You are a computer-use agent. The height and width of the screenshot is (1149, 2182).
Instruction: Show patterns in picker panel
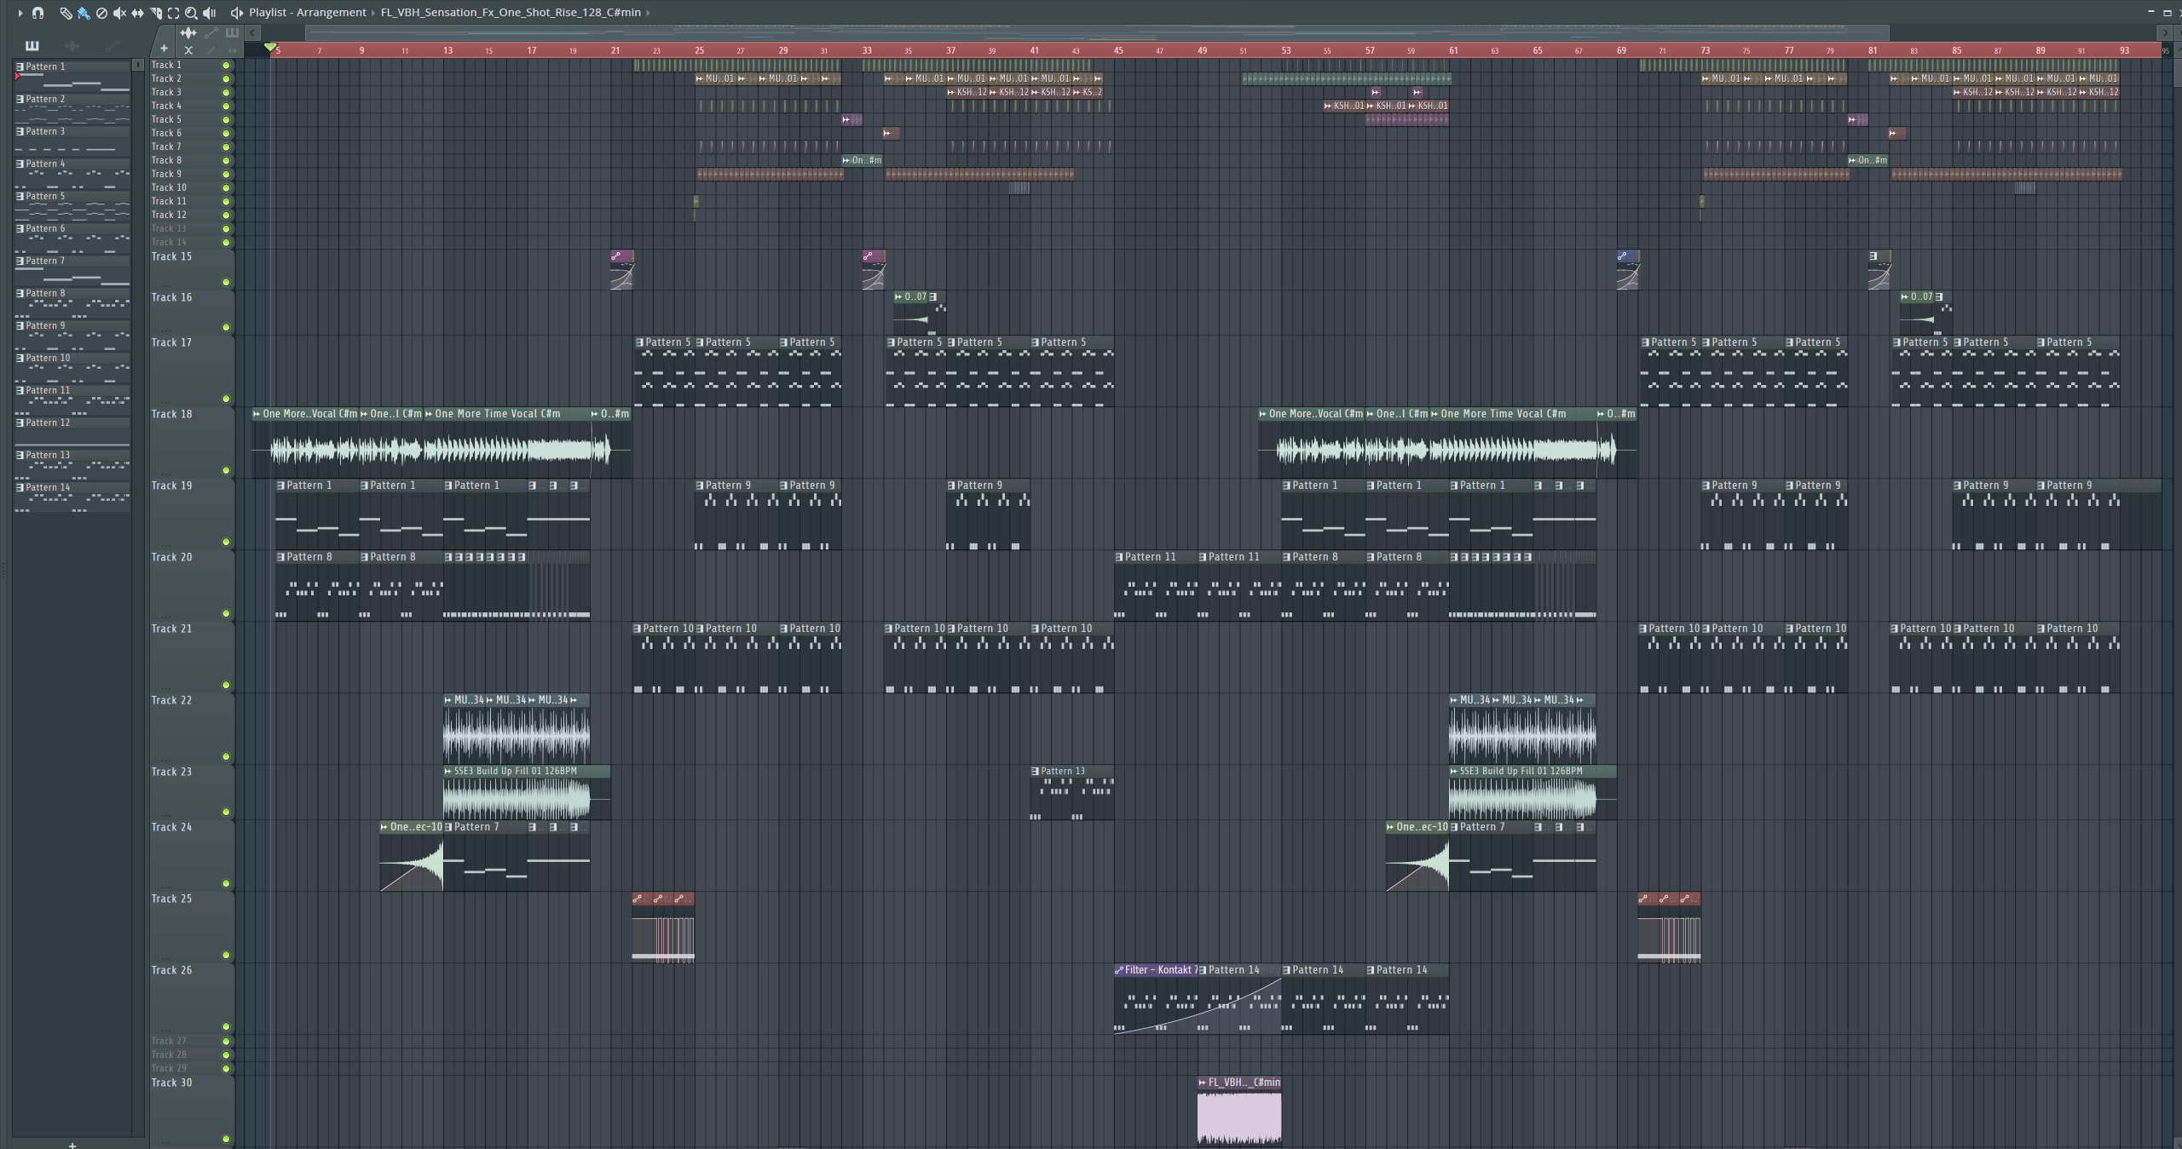click(x=32, y=46)
